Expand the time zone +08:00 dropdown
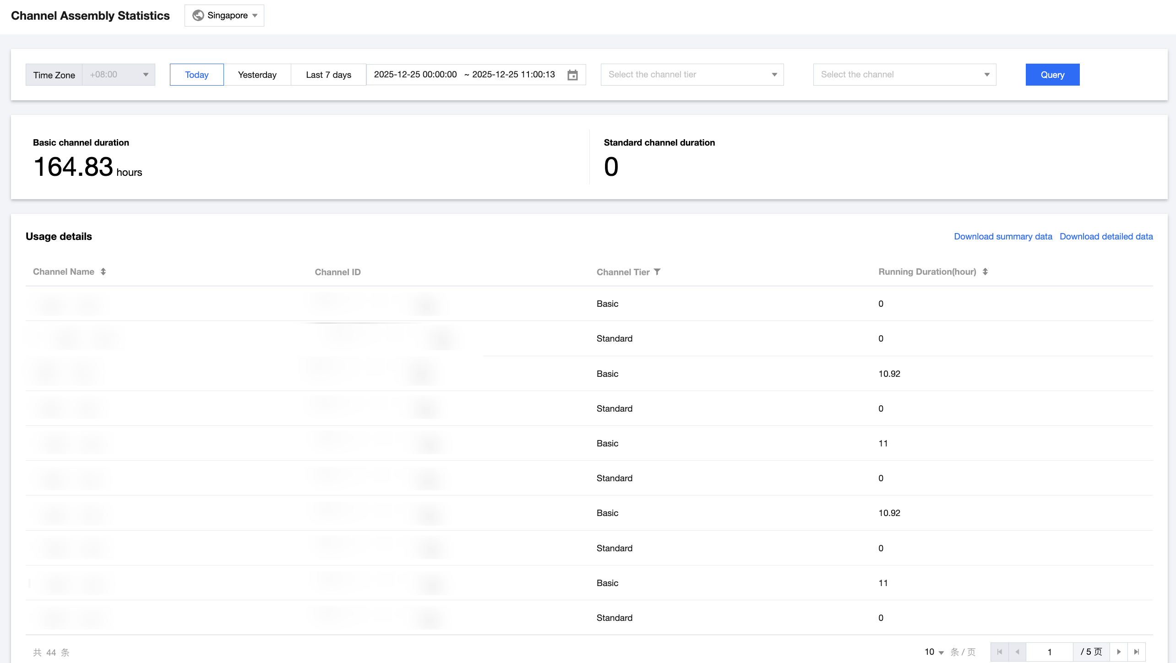Viewport: 1176px width, 663px height. click(119, 75)
